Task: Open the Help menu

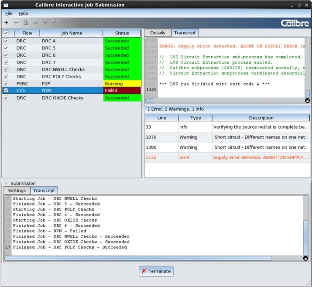Action: [x=23, y=14]
